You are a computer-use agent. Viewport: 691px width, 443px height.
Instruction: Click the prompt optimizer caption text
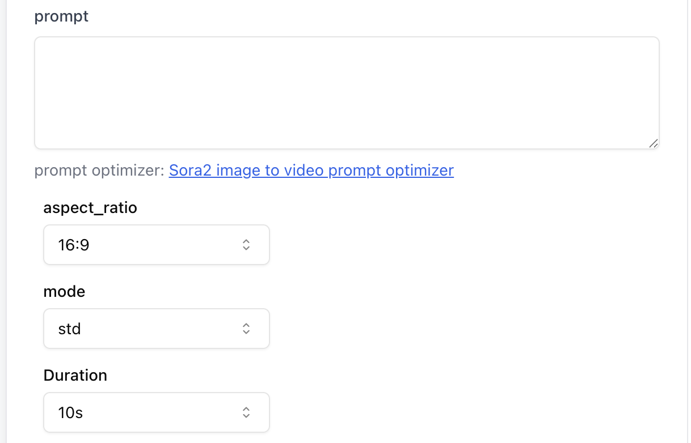click(99, 170)
